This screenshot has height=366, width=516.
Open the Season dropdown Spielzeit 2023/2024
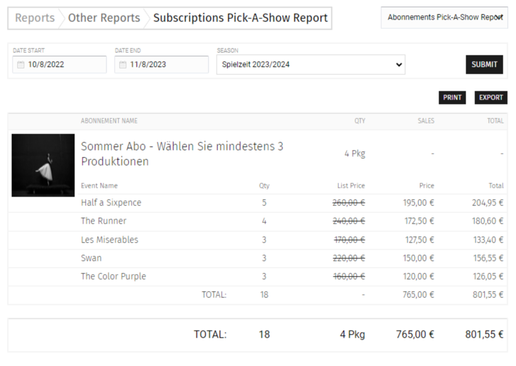pos(310,64)
